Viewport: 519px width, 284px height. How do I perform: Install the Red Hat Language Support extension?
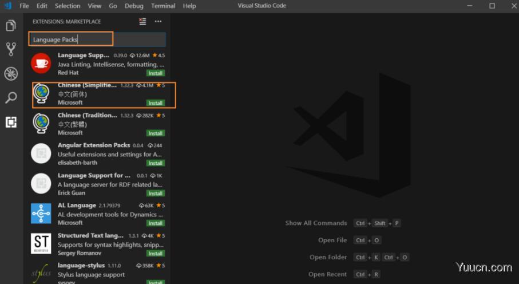155,73
